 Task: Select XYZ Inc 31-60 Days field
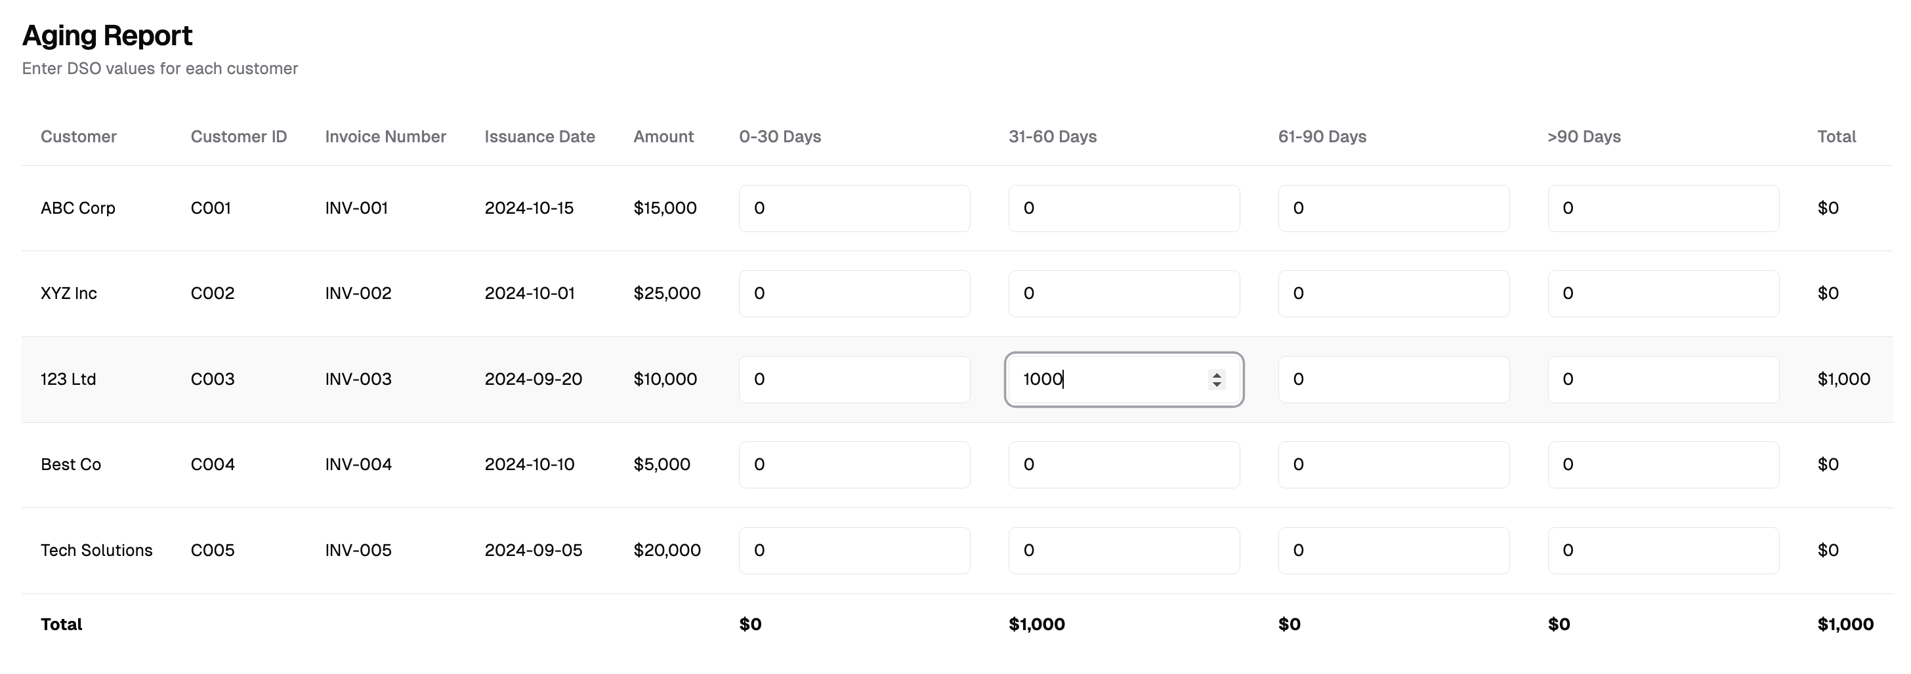pyautogui.click(x=1124, y=294)
